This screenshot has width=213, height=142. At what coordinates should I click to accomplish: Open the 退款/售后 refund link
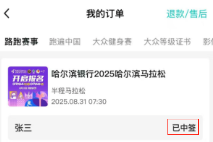tap(187, 14)
